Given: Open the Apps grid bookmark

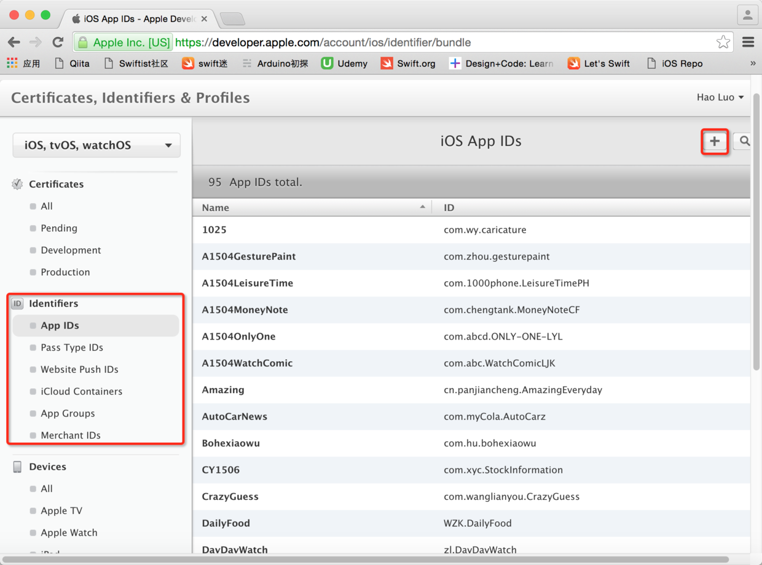Looking at the screenshot, I should (23, 63).
